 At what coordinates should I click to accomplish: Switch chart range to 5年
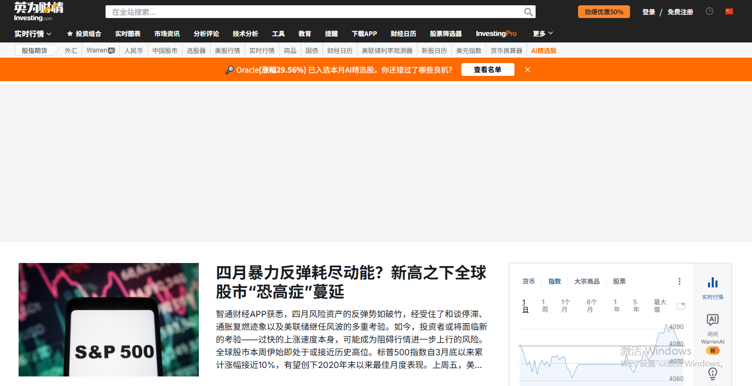[635, 305]
